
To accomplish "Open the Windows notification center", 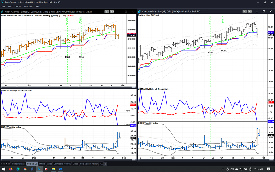I will [269, 169].
